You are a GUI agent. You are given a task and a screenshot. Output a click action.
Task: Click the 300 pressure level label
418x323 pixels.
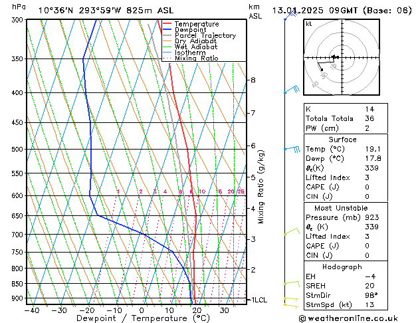19,20
